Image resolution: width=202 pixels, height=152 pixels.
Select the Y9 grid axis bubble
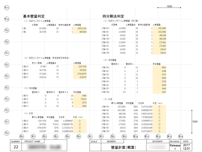coord(7,30)
